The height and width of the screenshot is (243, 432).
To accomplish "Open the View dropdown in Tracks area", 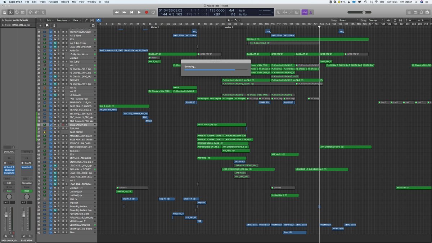I will click(x=76, y=20).
